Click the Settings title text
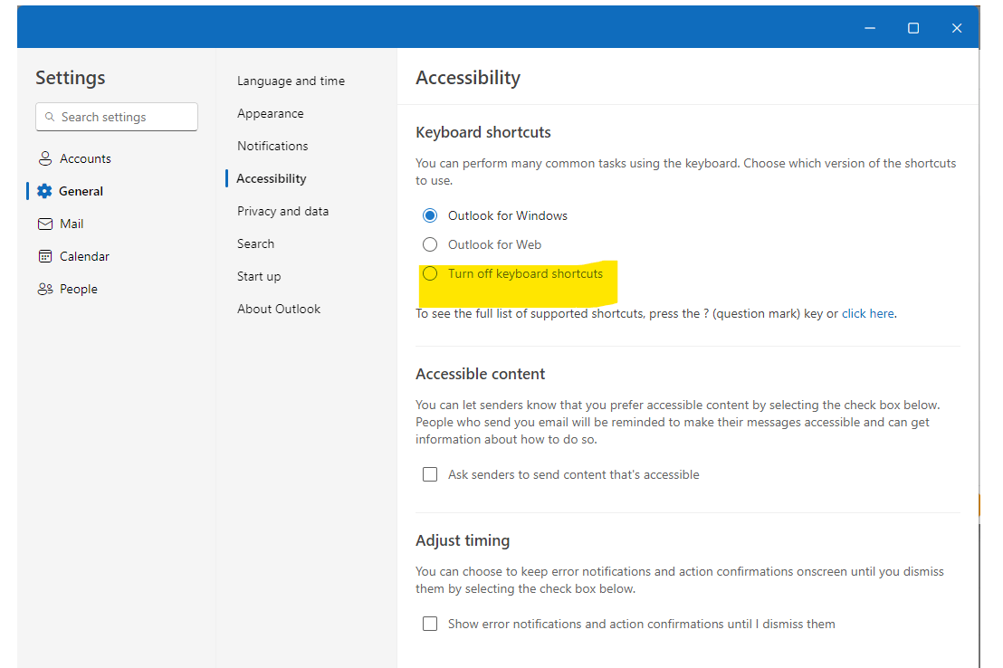Image resolution: width=1003 pixels, height=668 pixels. 71,78
